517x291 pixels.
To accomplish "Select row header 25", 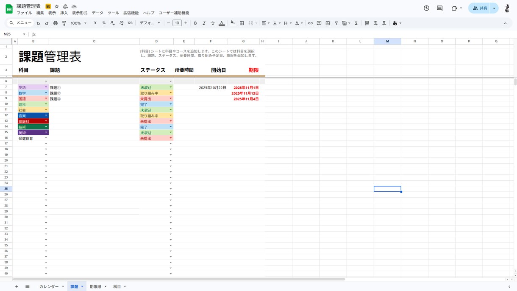I will coord(6,189).
